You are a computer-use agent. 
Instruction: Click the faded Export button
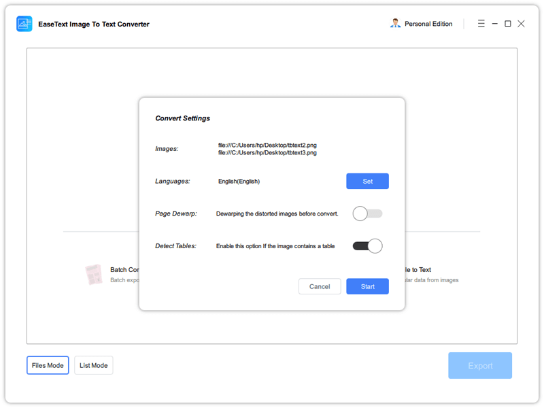tap(480, 366)
